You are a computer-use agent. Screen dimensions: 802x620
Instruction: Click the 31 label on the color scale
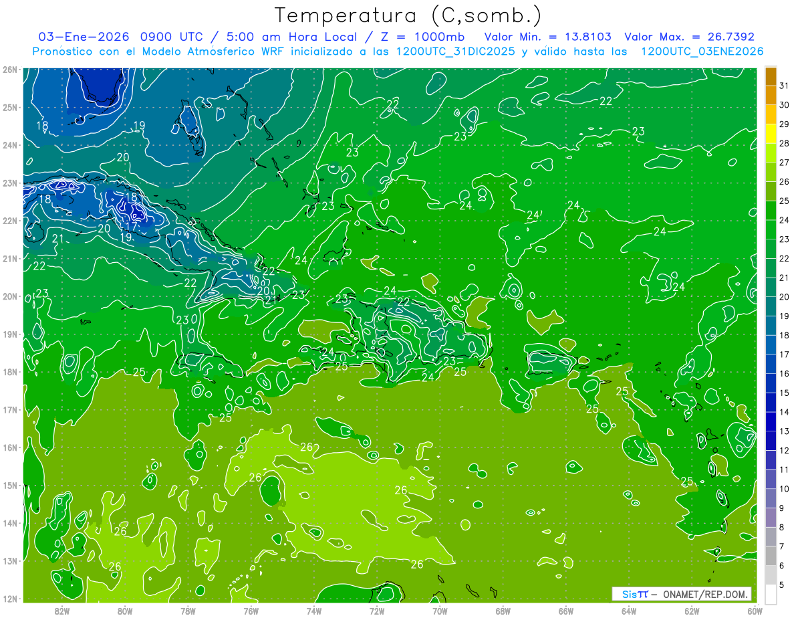tap(784, 86)
